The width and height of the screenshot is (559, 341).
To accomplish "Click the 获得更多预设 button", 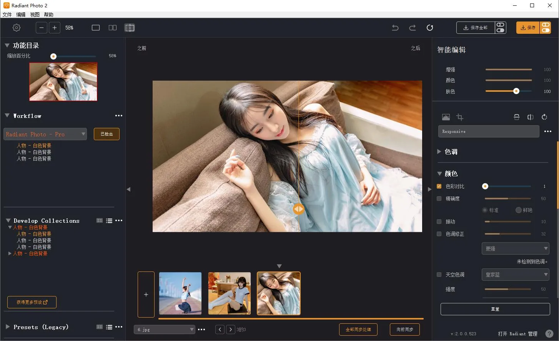I will click(x=32, y=302).
